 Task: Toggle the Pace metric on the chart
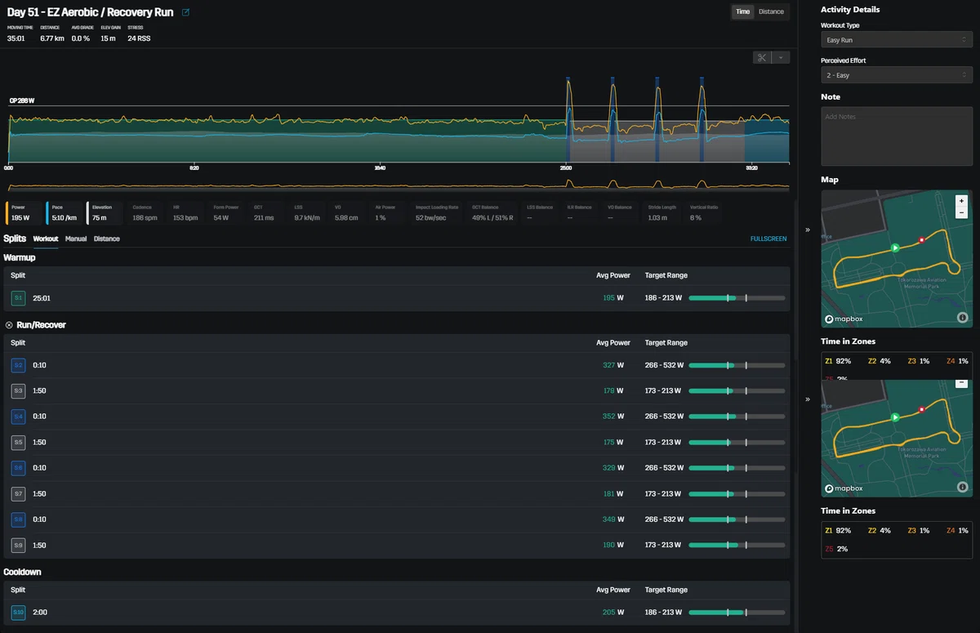(x=65, y=213)
